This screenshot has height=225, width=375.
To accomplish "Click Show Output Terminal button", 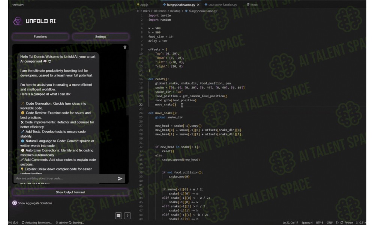I will pyautogui.click(x=70, y=192).
